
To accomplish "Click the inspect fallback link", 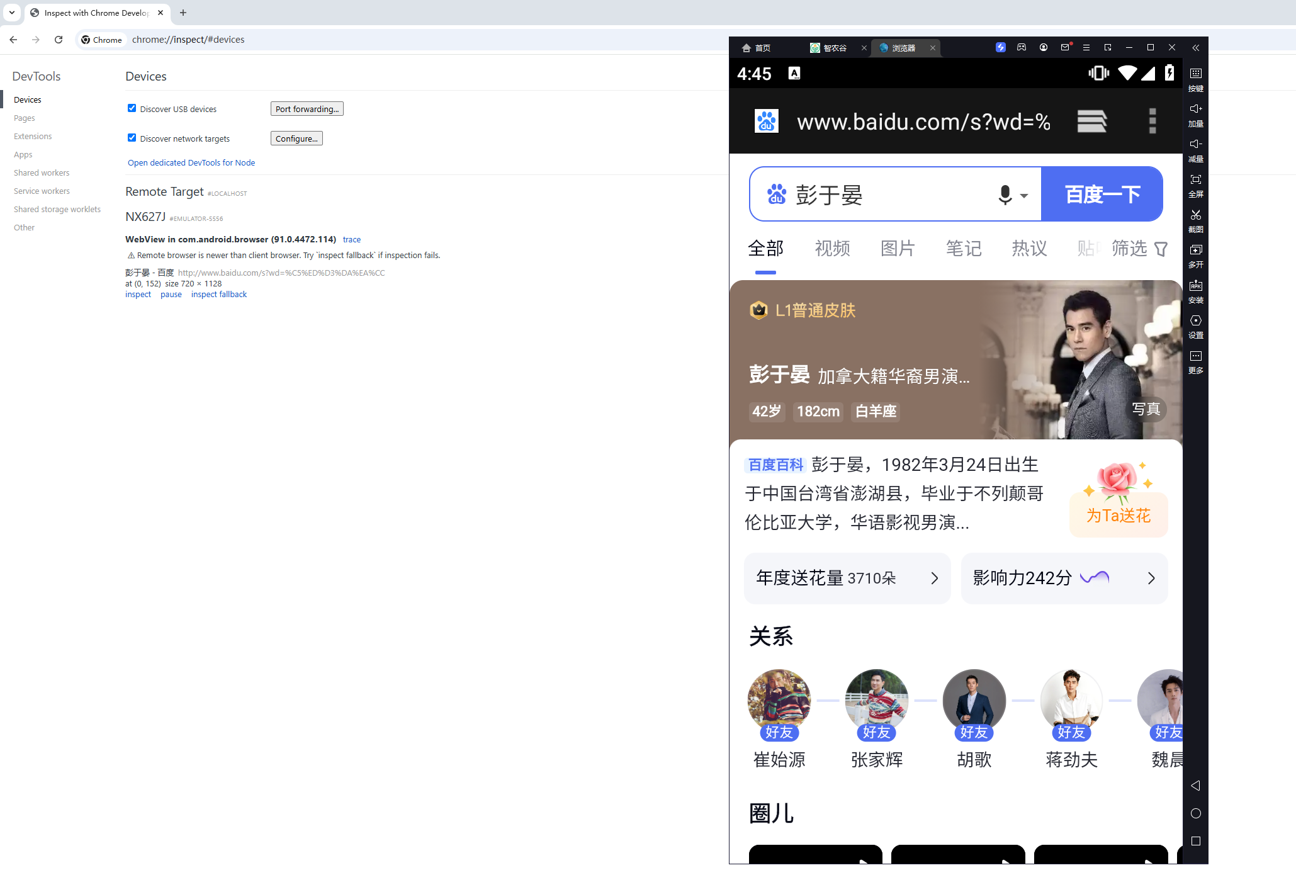I will [x=218, y=295].
